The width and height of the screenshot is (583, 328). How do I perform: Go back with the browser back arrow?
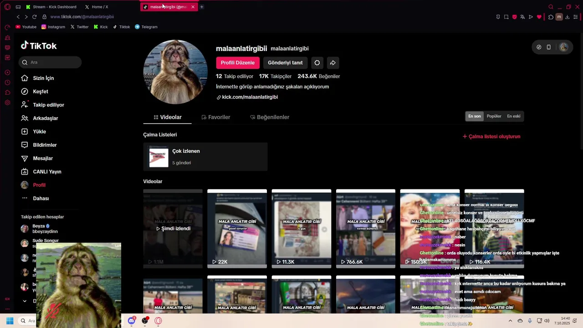coord(18,17)
